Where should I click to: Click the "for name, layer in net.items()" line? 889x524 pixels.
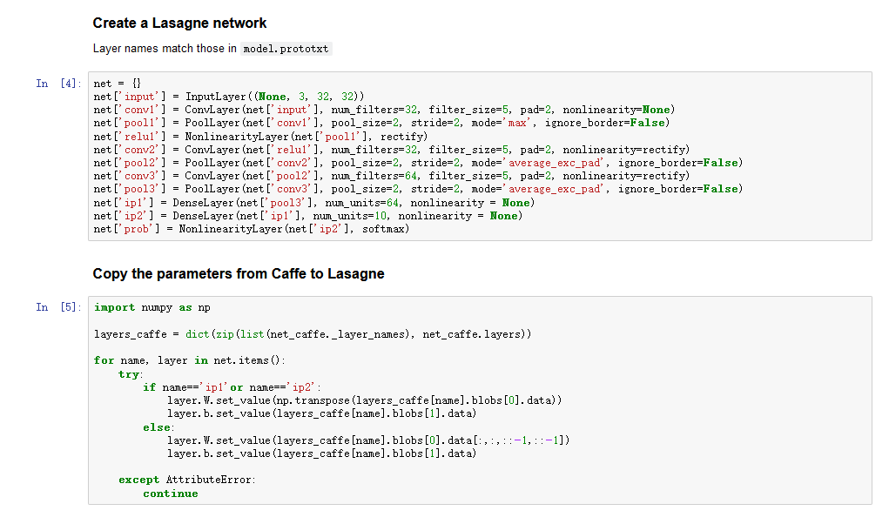[189, 360]
